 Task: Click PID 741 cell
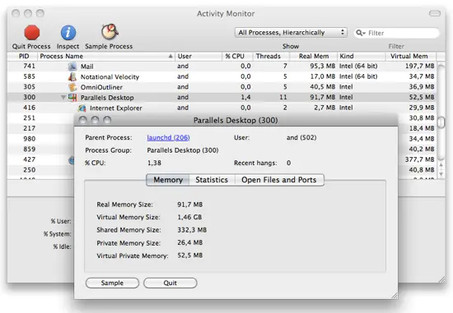[29, 66]
